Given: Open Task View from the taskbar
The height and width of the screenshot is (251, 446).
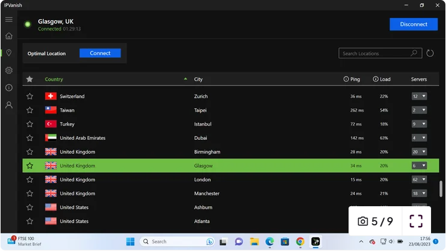Looking at the screenshot, I should (223, 241).
